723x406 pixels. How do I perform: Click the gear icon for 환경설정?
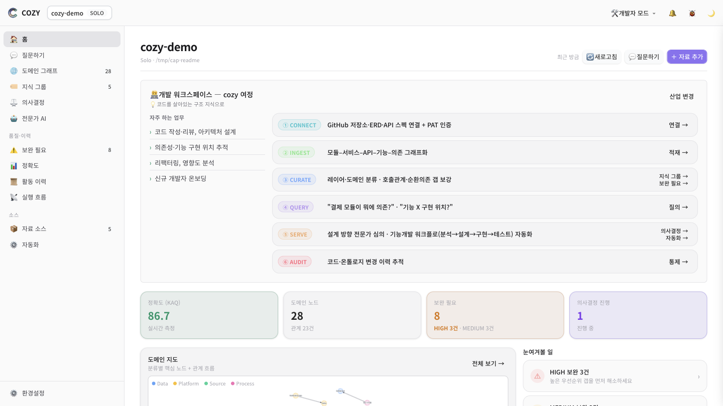click(14, 393)
